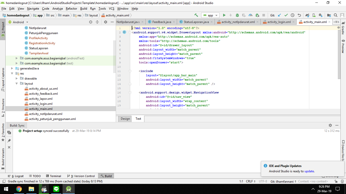Open the Analyze menu

[x=57, y=9]
